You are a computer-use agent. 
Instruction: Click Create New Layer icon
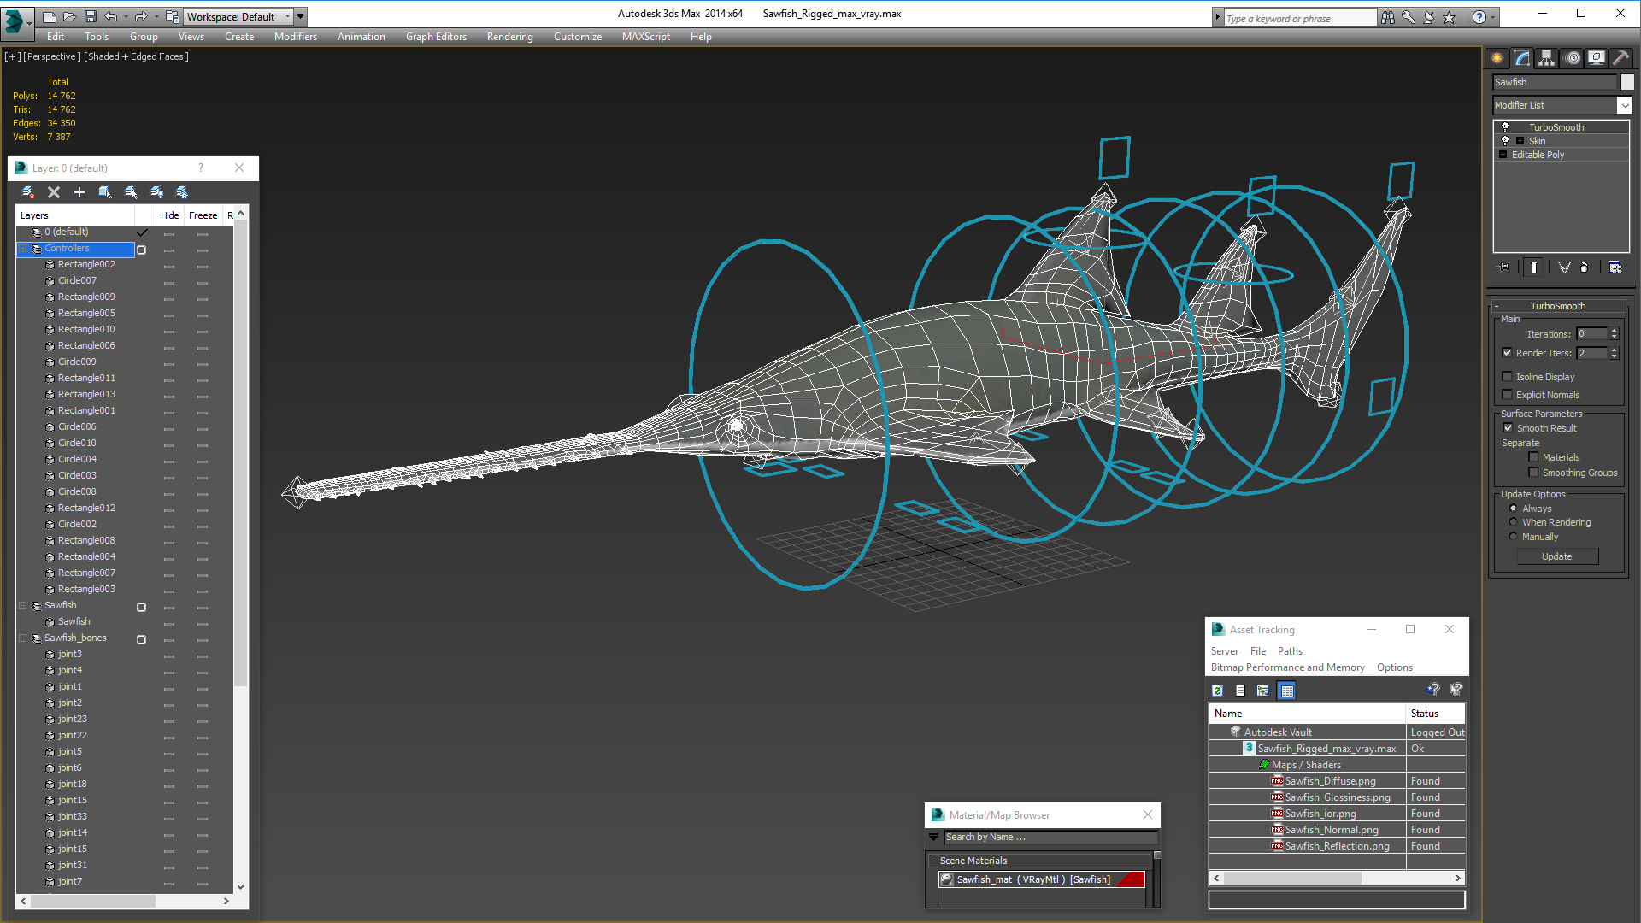pos(28,192)
